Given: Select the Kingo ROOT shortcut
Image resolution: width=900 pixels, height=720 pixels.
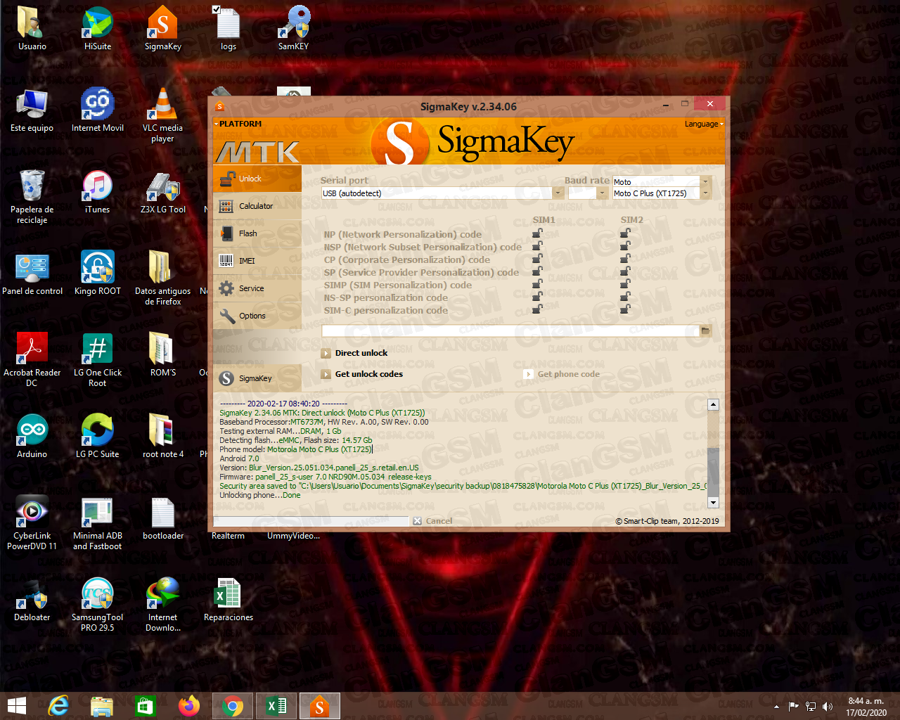Looking at the screenshot, I should 98,274.
